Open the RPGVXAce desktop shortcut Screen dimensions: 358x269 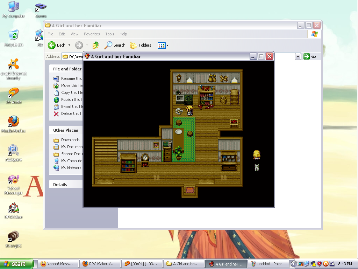click(14, 209)
